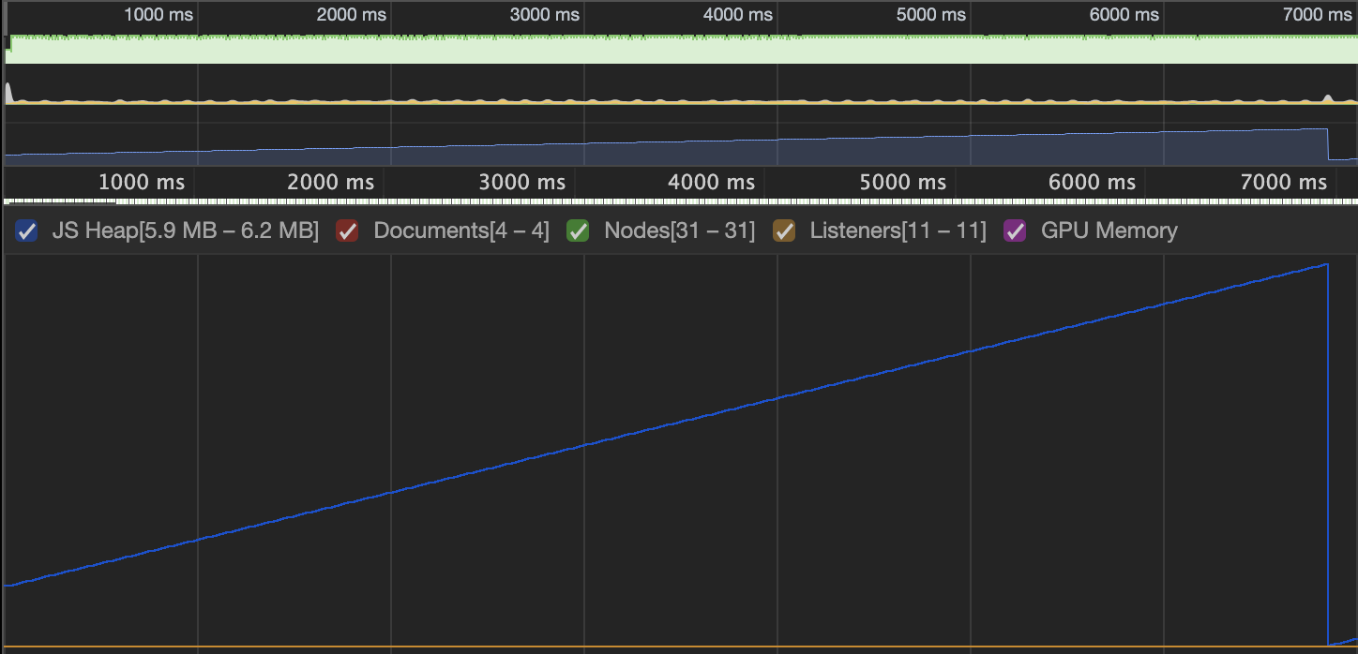Click the green FPS bar in overview
The height and width of the screenshot is (654, 1358).
pyautogui.click(x=681, y=50)
